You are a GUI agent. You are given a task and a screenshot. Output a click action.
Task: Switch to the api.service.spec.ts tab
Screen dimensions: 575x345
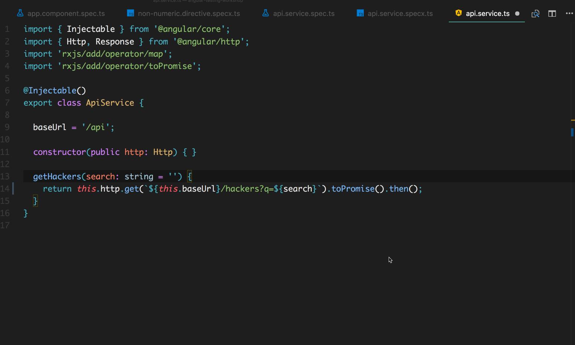[x=303, y=14]
